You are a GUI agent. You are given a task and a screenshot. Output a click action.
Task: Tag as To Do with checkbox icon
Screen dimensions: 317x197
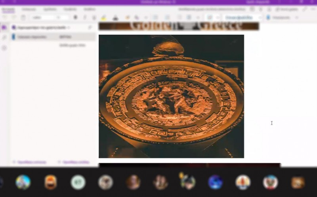click(210, 17)
